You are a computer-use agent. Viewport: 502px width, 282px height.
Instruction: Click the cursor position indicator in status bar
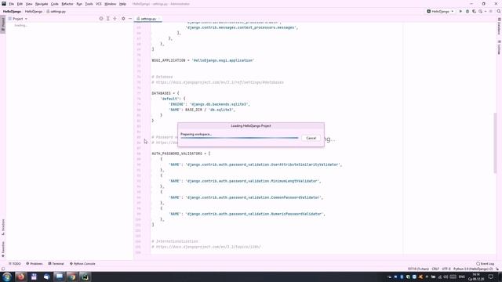point(418,269)
